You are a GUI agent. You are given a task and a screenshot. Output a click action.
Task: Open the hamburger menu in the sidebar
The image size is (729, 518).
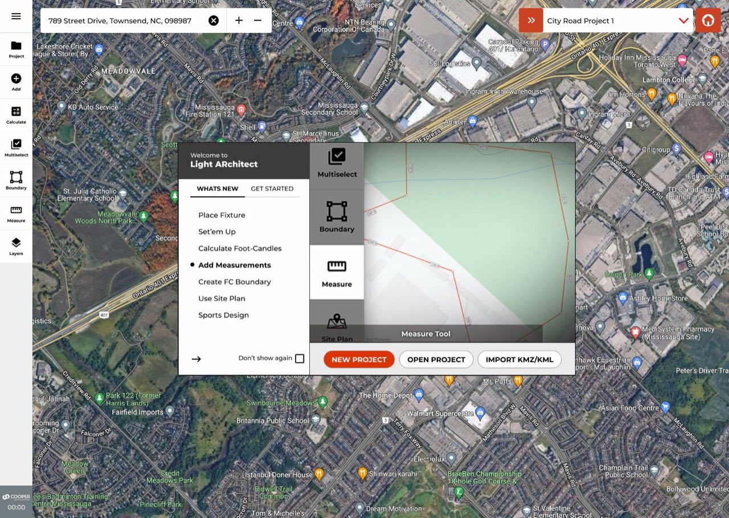coord(16,16)
